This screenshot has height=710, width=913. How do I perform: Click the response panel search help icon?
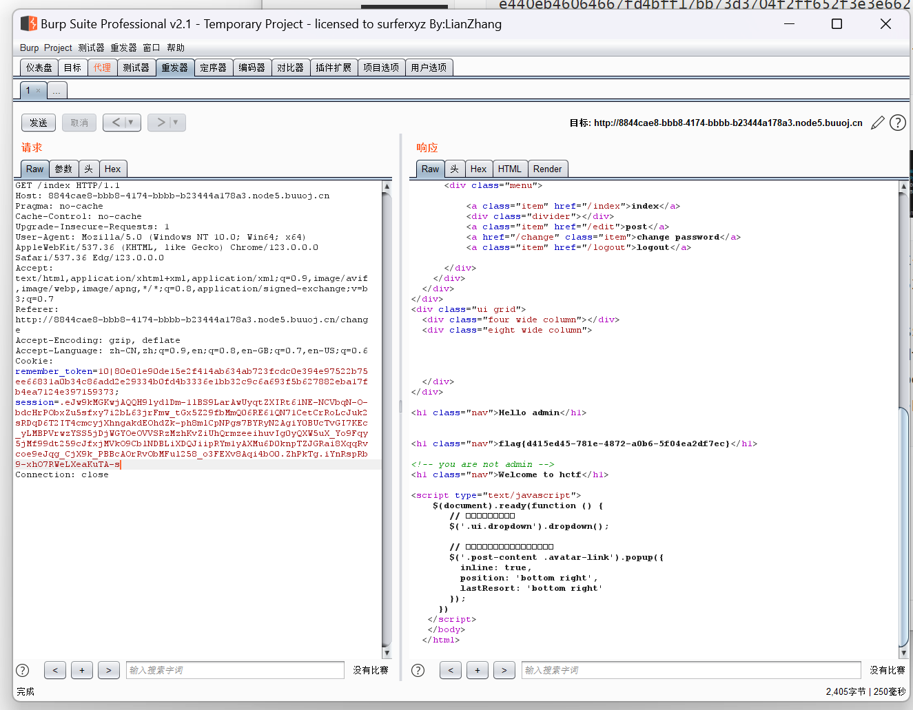click(x=418, y=670)
